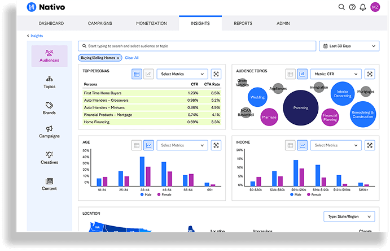Viewport: 390px width, 251px height.
Task: Select the Marriage bubble
Action: point(269,117)
